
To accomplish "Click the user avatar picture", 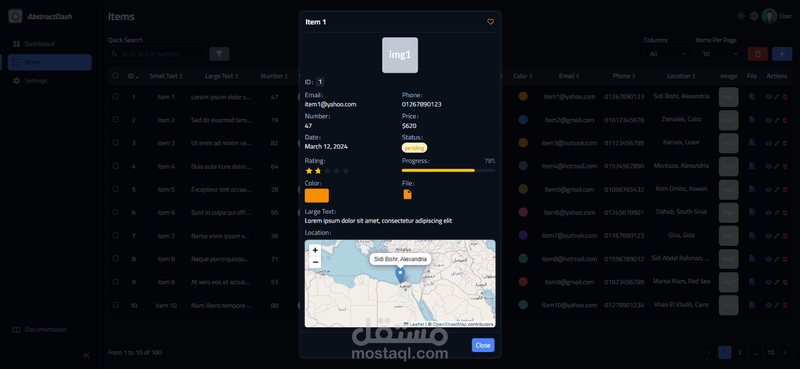I will [x=769, y=16].
